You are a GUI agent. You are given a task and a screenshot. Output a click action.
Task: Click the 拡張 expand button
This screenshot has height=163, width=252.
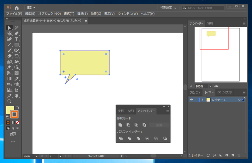(x=159, y=125)
